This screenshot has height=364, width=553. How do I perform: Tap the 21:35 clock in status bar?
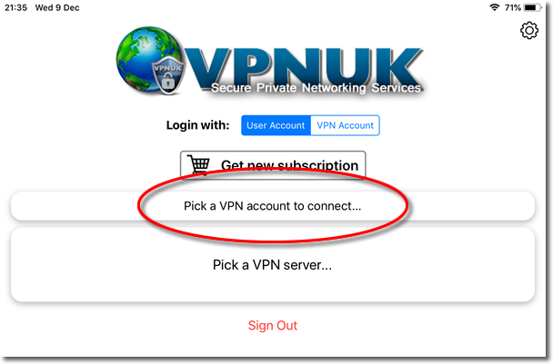15,7
